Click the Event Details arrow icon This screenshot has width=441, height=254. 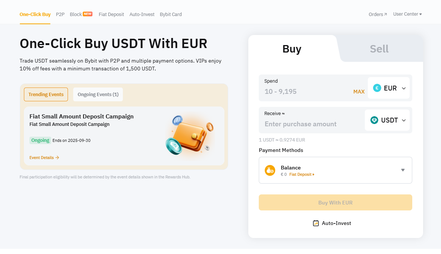point(57,158)
